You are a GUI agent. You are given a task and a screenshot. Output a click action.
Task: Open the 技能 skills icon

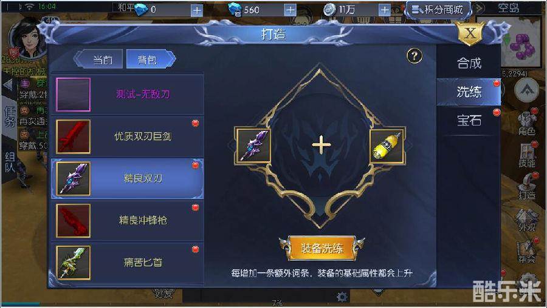(527, 155)
